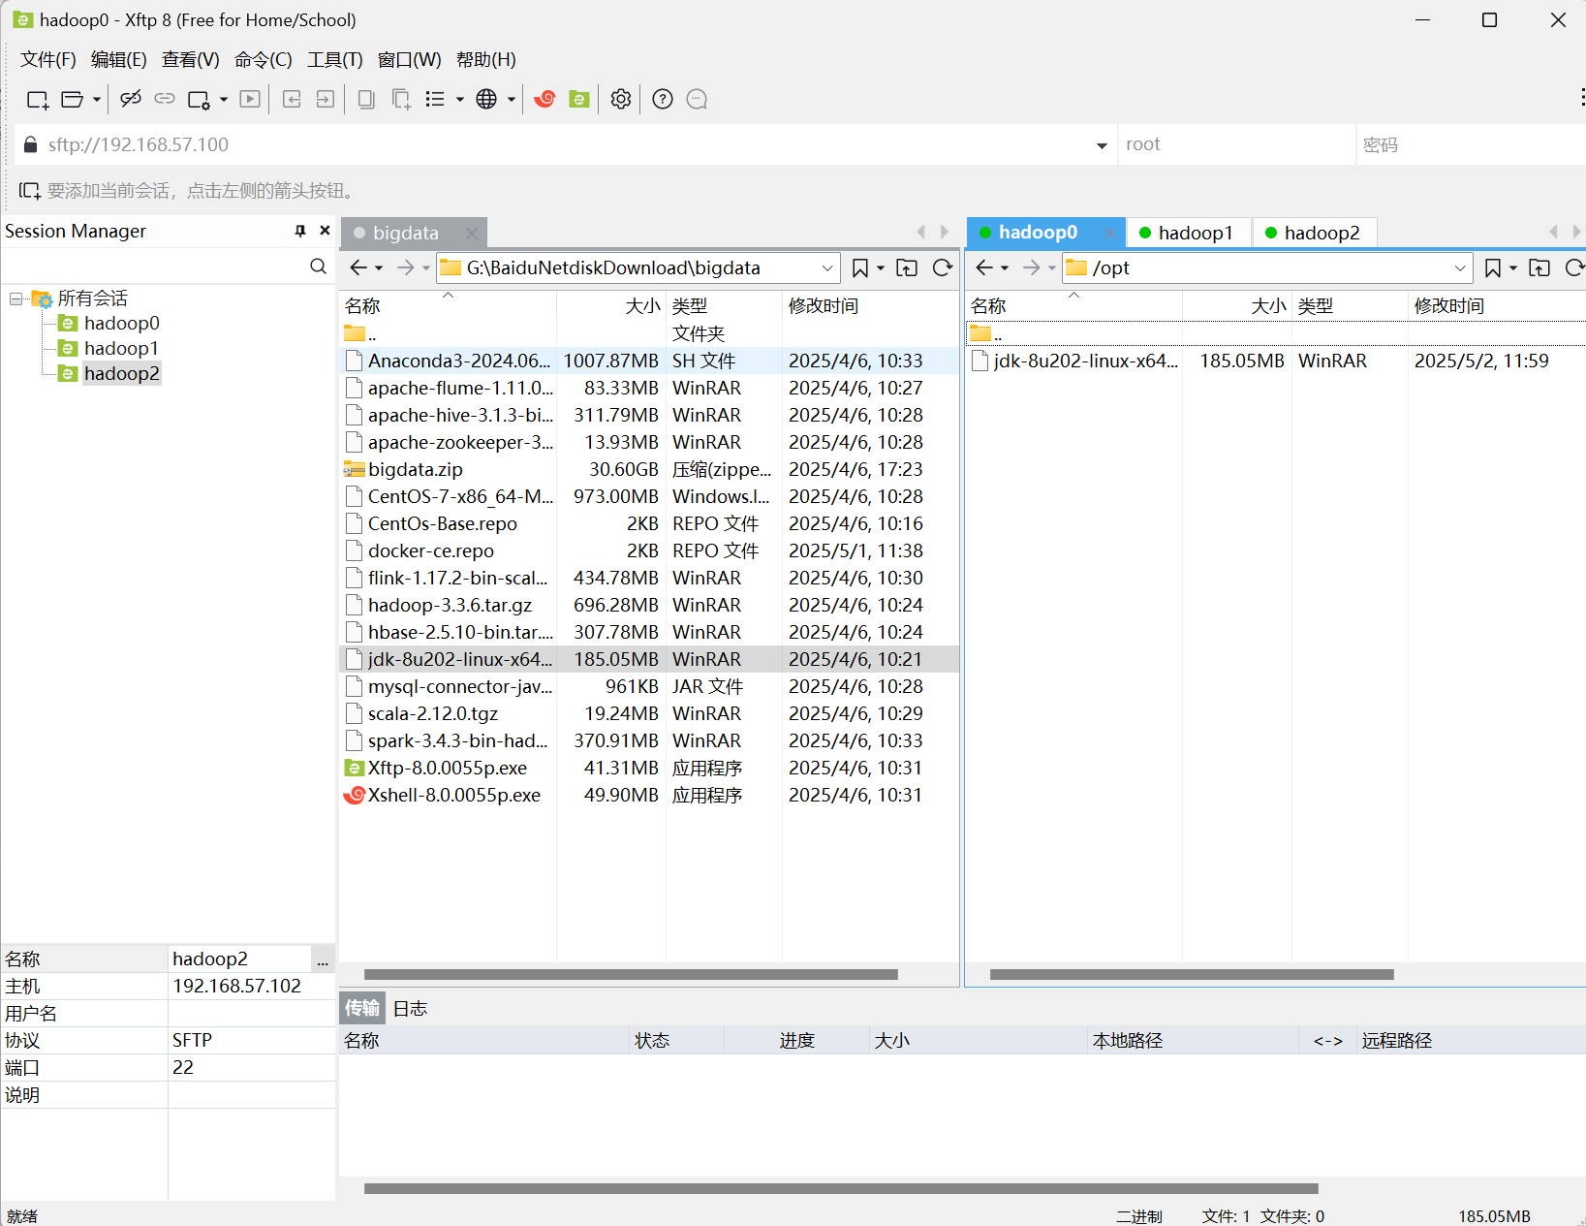Open the 编辑(E) menu

coord(119,60)
